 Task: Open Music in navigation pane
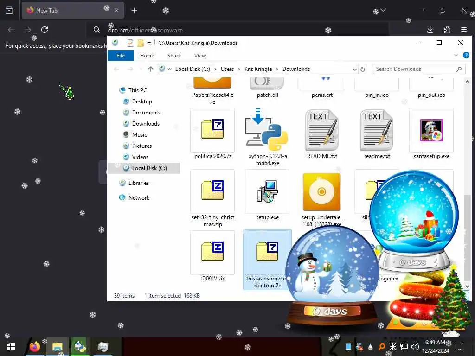[139, 135]
